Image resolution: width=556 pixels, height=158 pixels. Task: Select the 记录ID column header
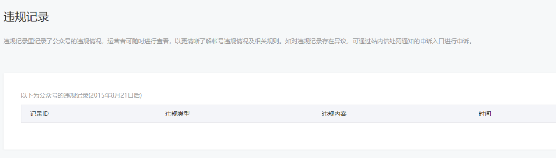[x=39, y=114]
